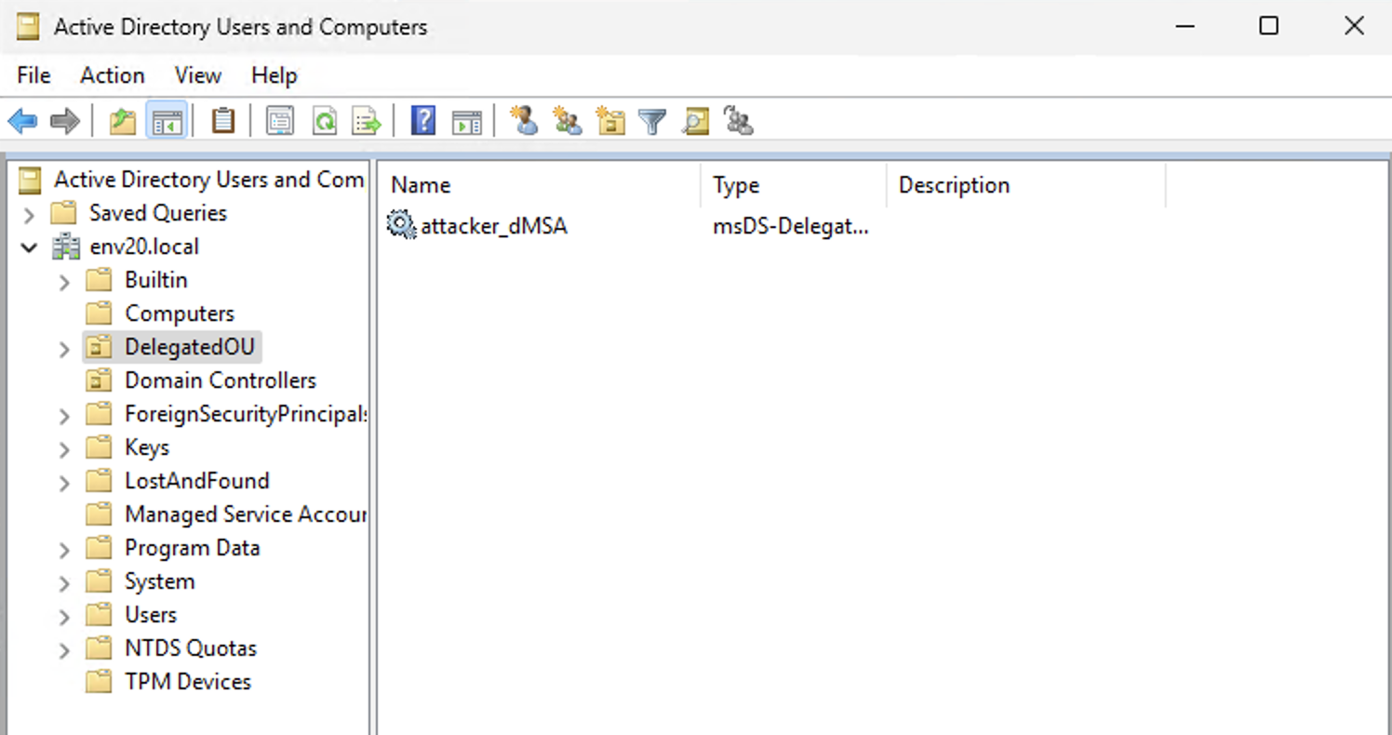Click msDS-Delegat... type cell
This screenshot has height=735, width=1392.
pyautogui.click(x=791, y=226)
